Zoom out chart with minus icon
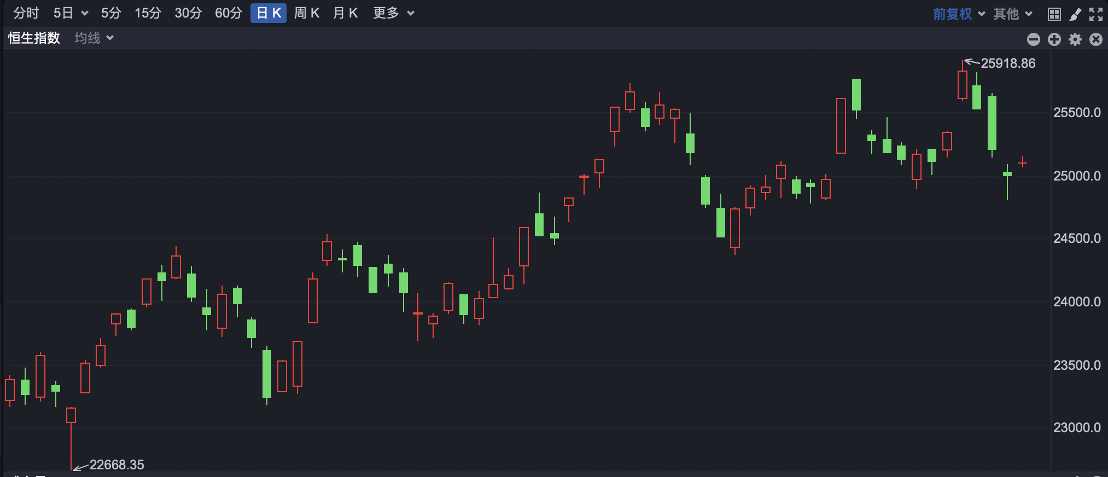The image size is (1108, 477). pyautogui.click(x=1034, y=39)
